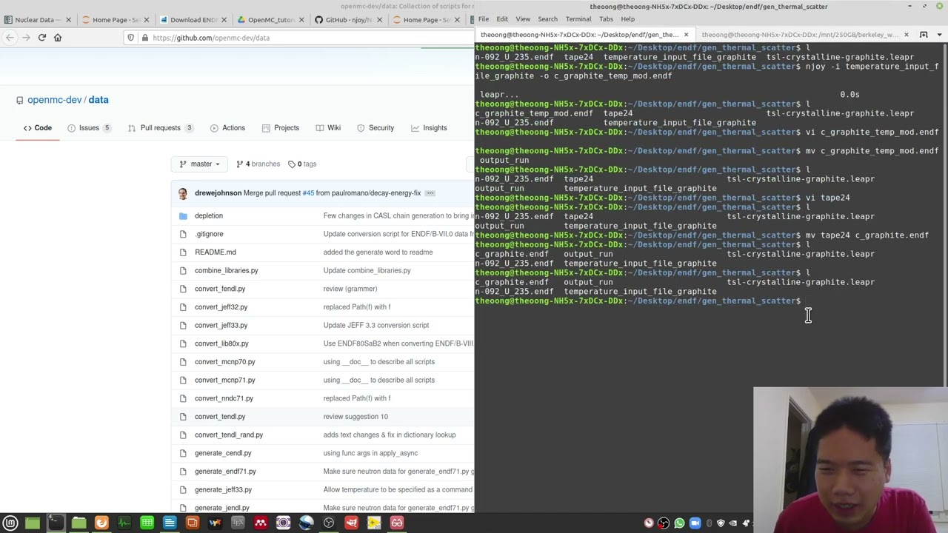This screenshot has width=948, height=533.
Task: Open the Linux Mint start menu
Action: [10, 523]
